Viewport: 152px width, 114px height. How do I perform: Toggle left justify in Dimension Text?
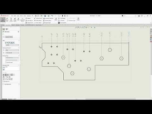point(3,75)
